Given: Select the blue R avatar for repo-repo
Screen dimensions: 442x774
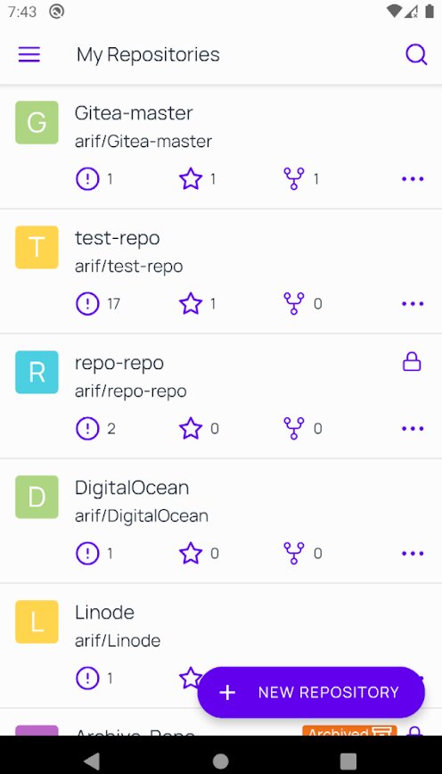Looking at the screenshot, I should click(37, 372).
